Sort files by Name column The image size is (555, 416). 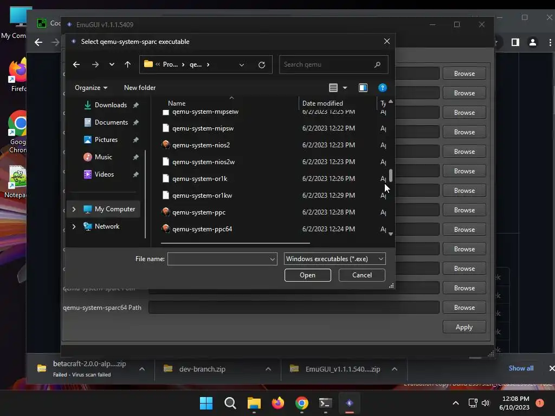[177, 103]
